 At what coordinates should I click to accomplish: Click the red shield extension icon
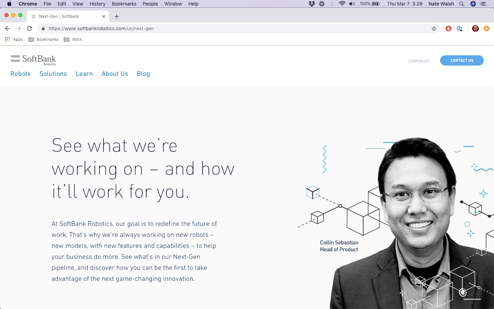[448, 29]
